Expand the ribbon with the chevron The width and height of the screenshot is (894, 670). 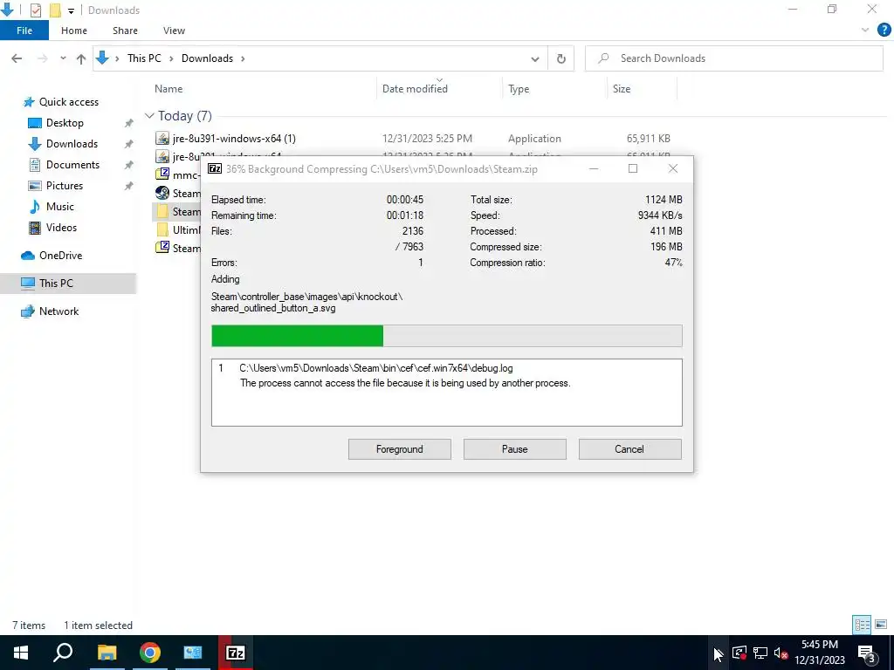865,31
